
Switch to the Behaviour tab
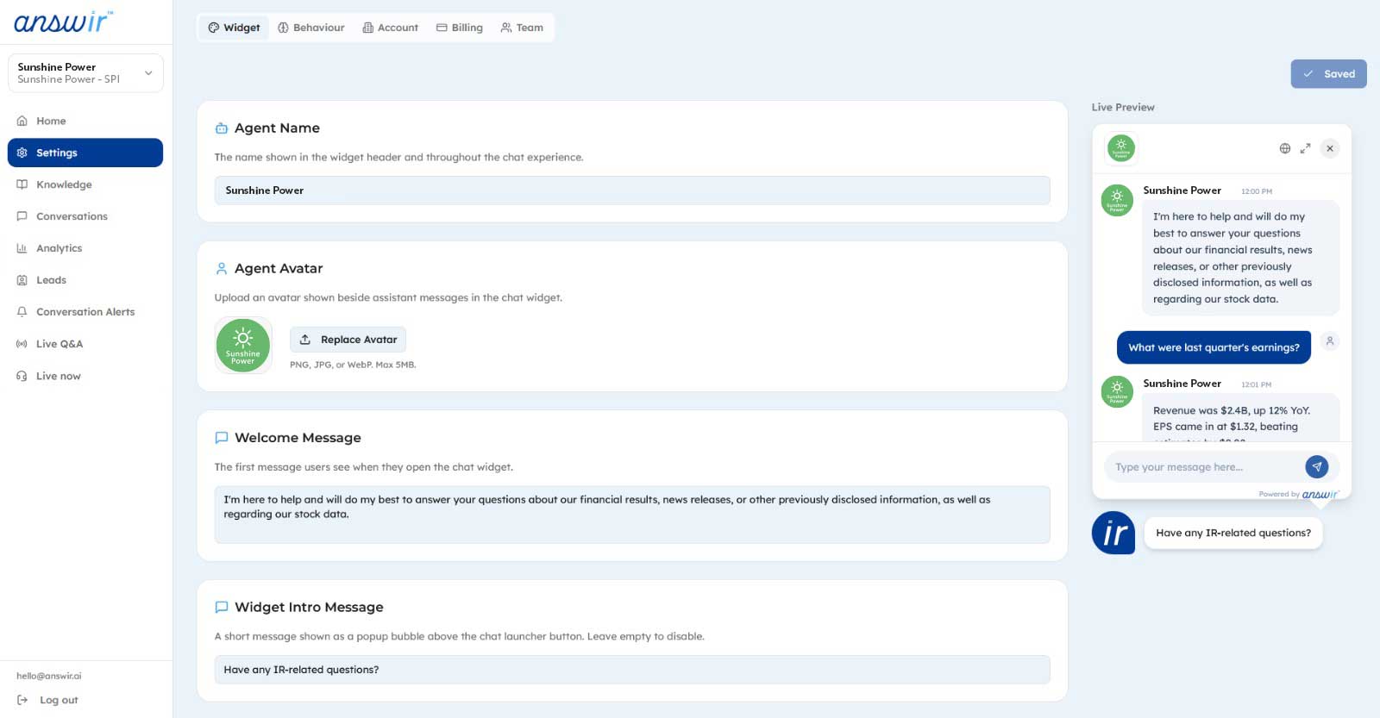pos(311,28)
